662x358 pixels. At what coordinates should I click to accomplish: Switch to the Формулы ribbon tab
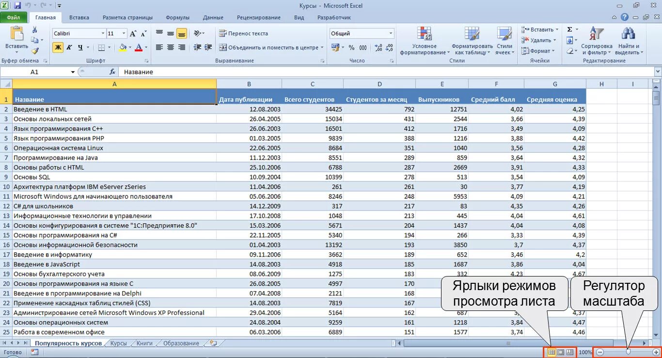[x=177, y=17]
